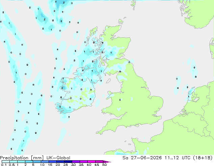
Task: Select the 5–10 mm legend color swatch
Action: [37, 162]
